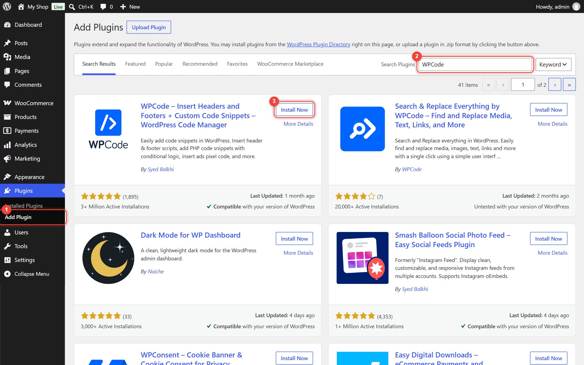Switch to the Recommended tab

[x=200, y=64]
